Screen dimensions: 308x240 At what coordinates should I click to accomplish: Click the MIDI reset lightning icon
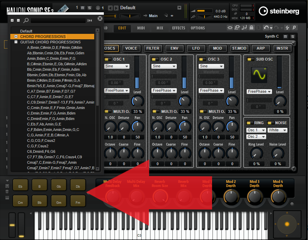click(x=287, y=28)
